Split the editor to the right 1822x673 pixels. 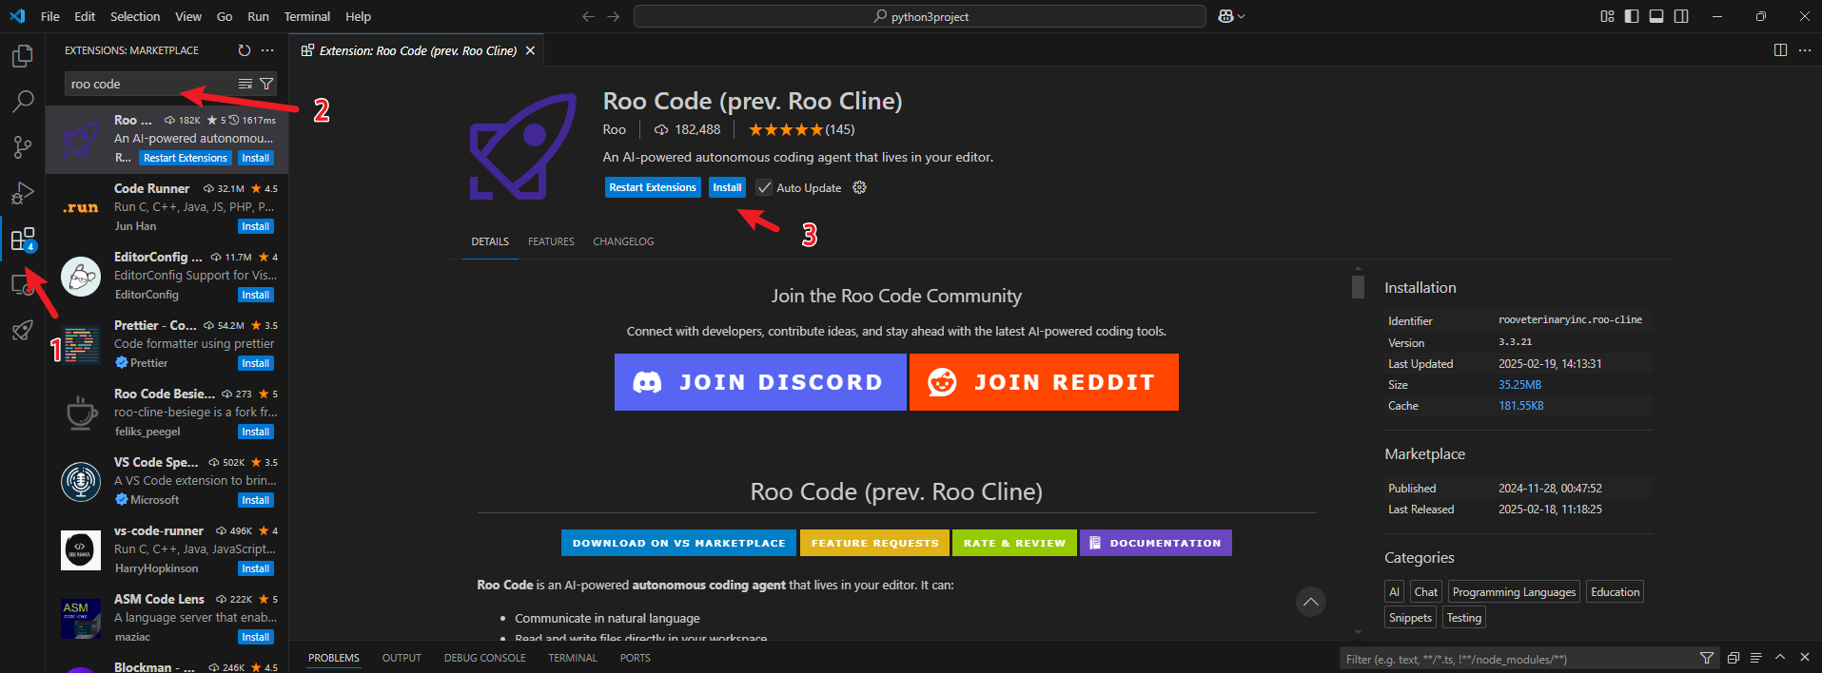coord(1780,50)
